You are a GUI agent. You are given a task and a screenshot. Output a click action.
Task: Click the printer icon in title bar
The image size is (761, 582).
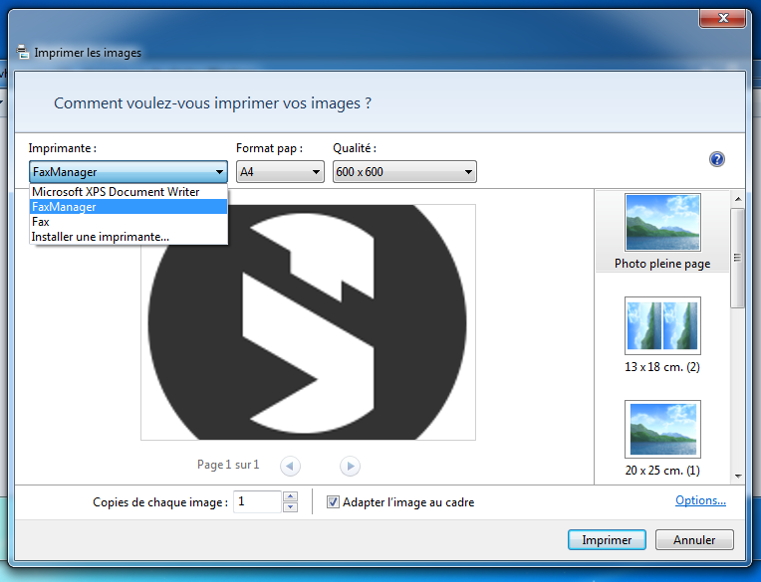(x=23, y=53)
